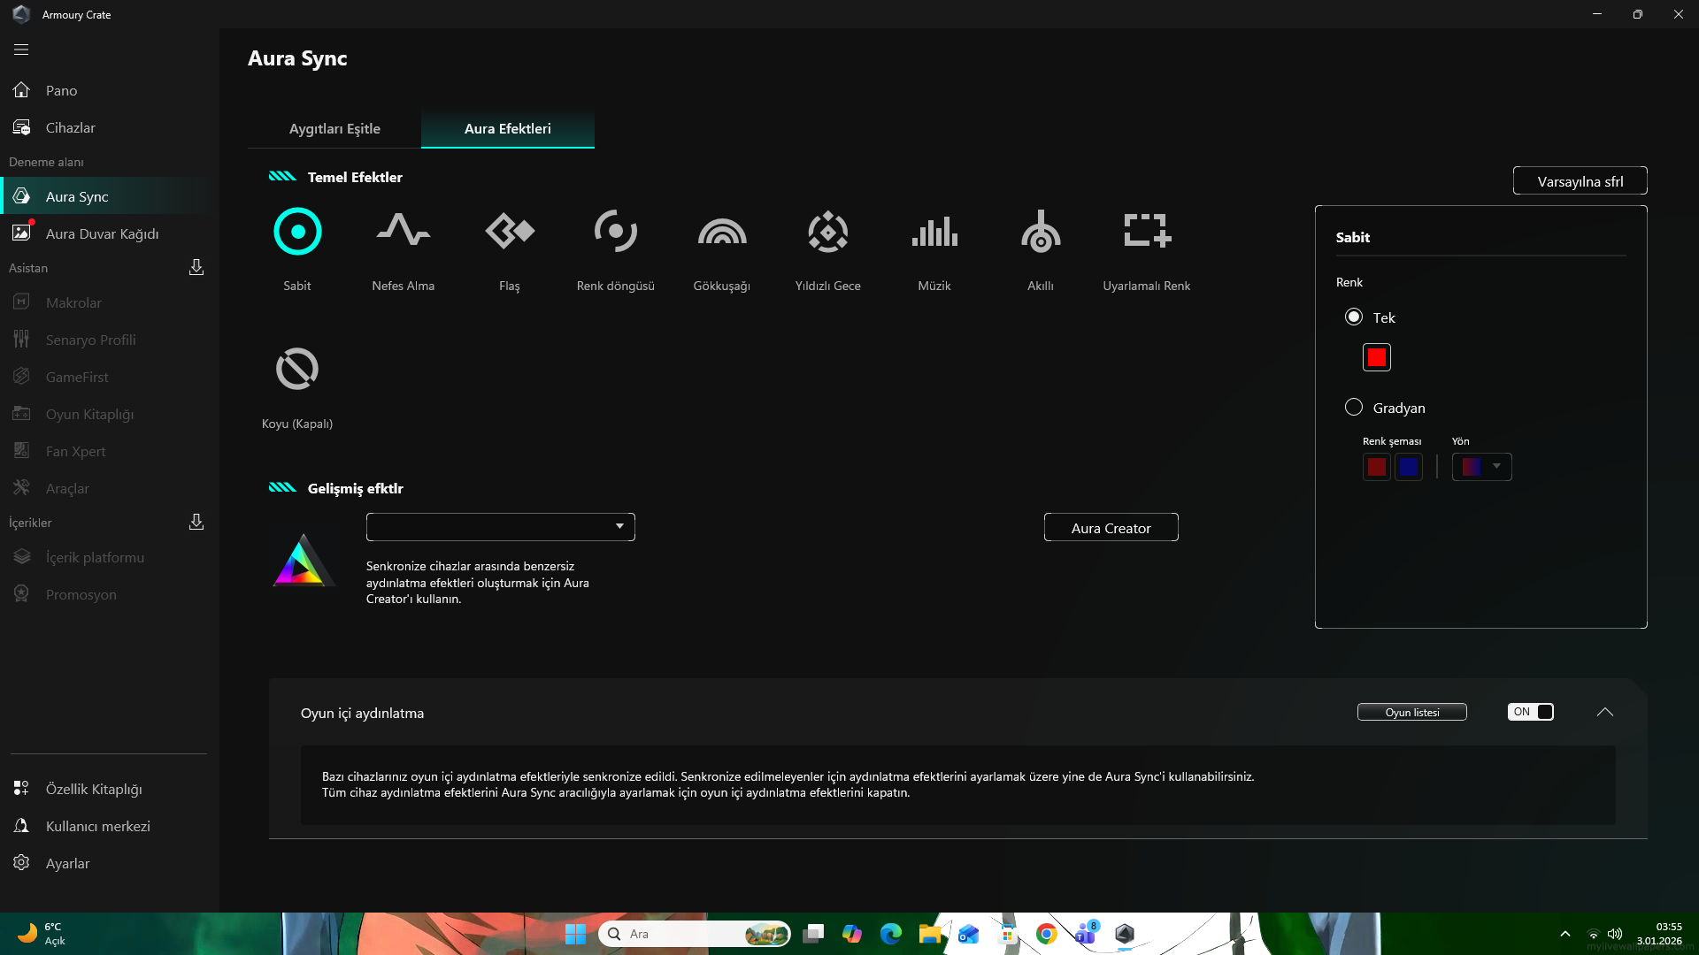Turn lighting off with Koyu (Kapalı)
Image resolution: width=1699 pixels, height=955 pixels.
[297, 370]
